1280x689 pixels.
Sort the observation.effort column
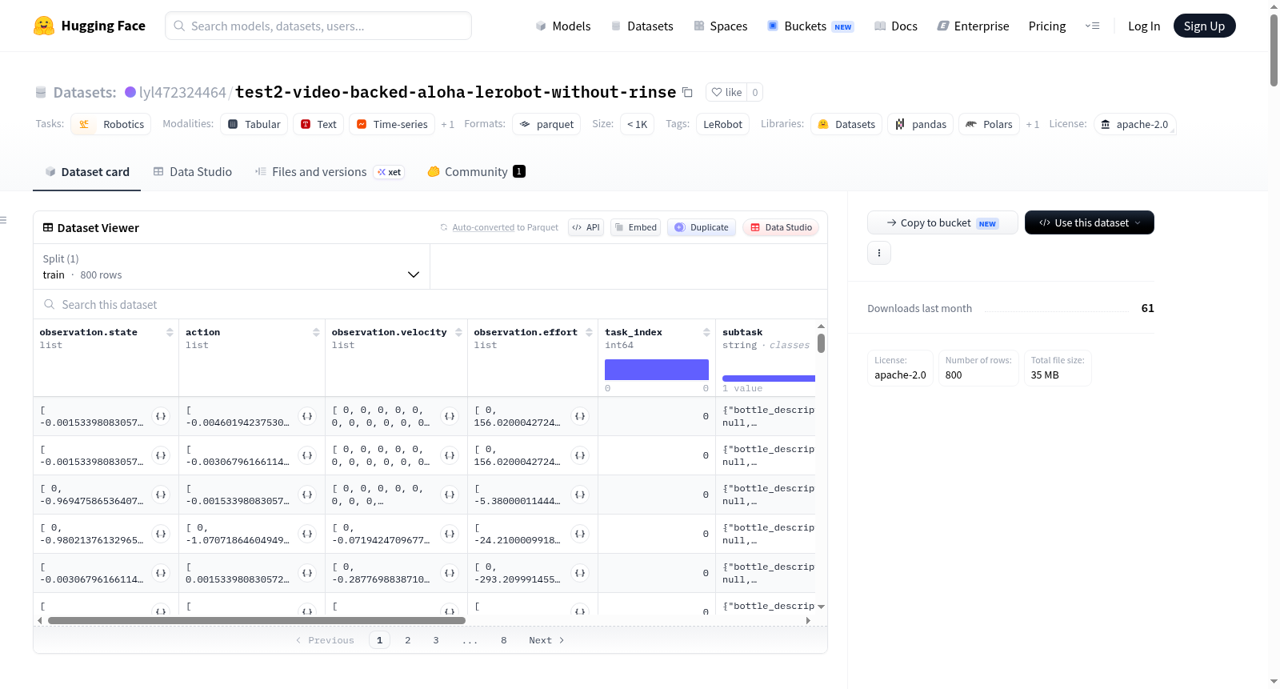click(589, 332)
